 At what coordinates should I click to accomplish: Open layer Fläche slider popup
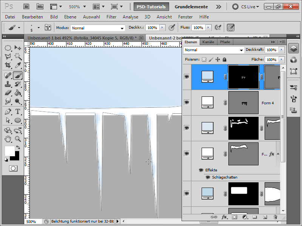coord(282,60)
